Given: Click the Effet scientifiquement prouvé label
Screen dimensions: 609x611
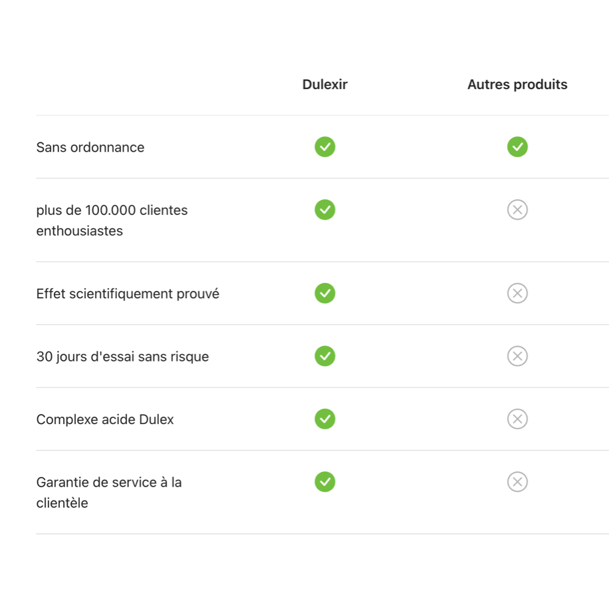Looking at the screenshot, I should coord(128,294).
